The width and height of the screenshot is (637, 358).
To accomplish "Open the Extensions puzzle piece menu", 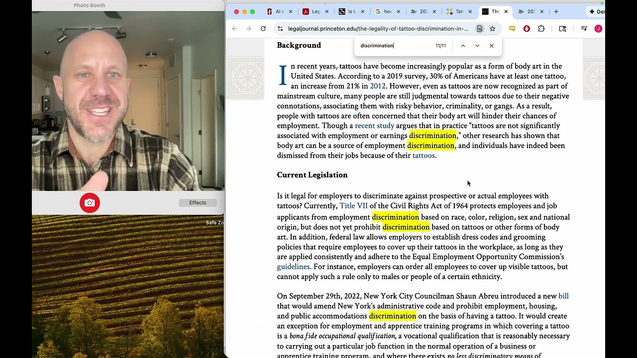I will [541, 29].
